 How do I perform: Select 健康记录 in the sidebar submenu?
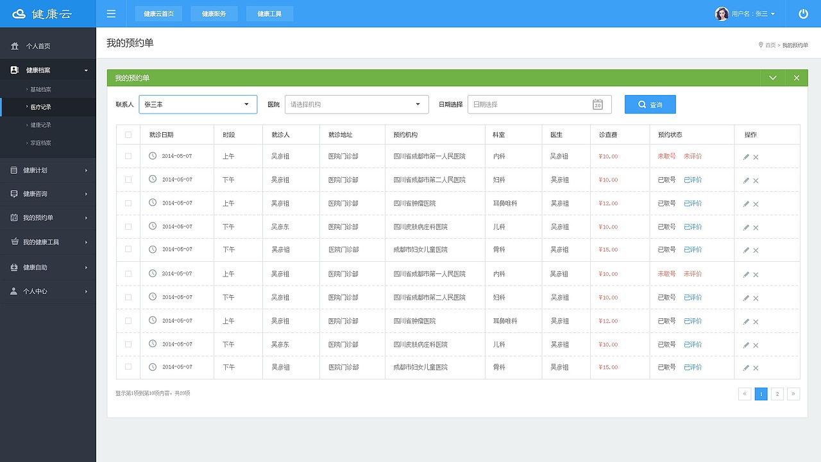pyautogui.click(x=41, y=125)
